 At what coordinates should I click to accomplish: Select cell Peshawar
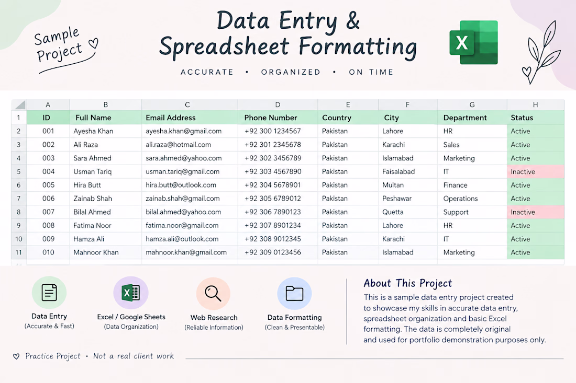click(x=408, y=199)
